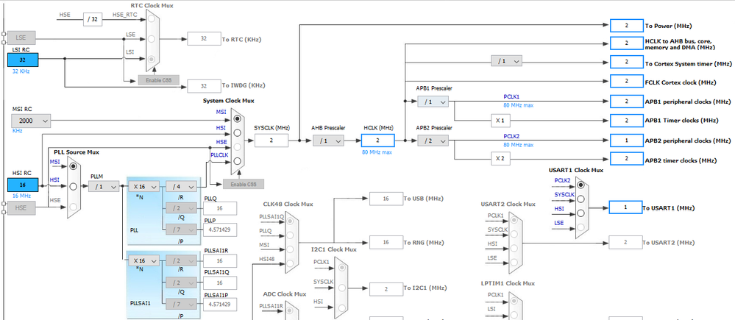Screen dimensions: 735x320
Task: Open the PLL /R divider dropdown
Action: point(182,186)
